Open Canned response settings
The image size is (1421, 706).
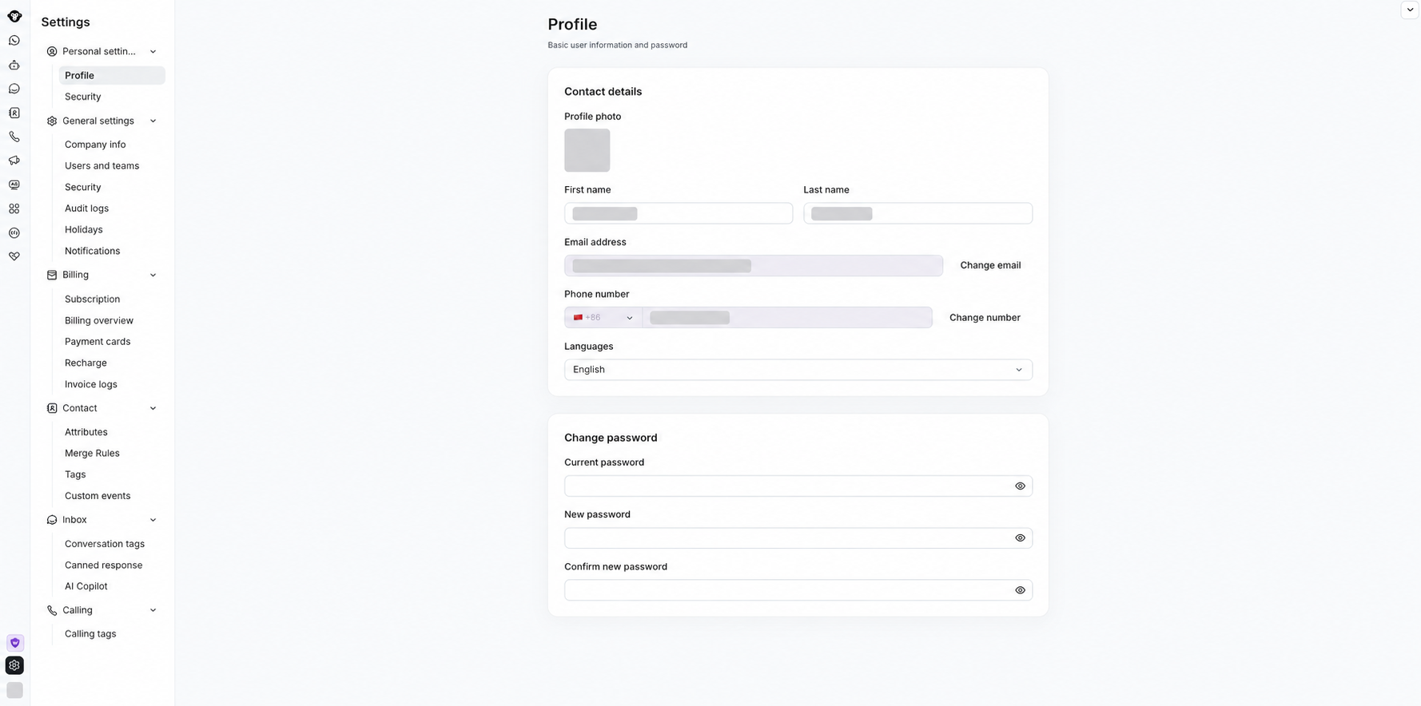pos(103,565)
